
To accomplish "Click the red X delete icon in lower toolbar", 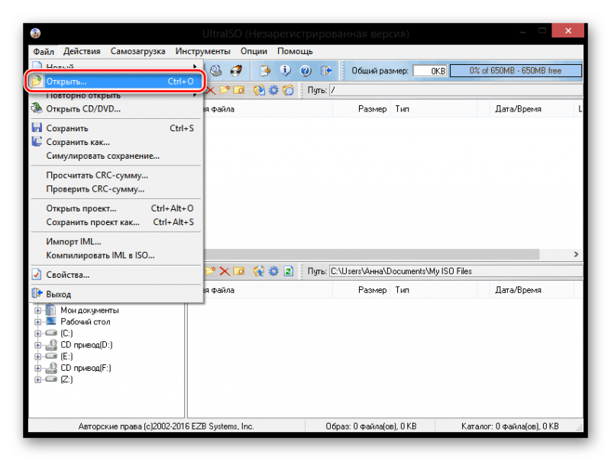I will 224,271.
